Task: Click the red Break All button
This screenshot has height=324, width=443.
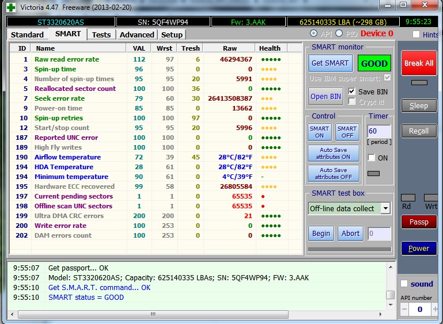Action: [x=419, y=63]
